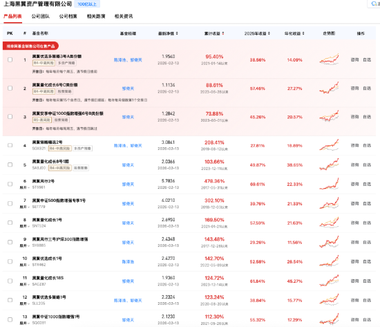
Task: Click the annualized return 45.27%
Action: [x=295, y=281]
